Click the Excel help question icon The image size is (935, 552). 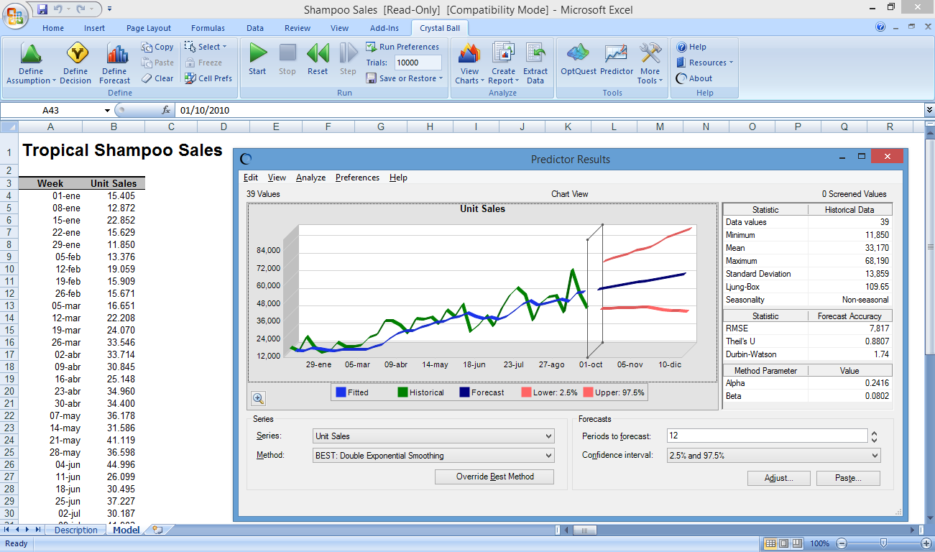click(880, 27)
